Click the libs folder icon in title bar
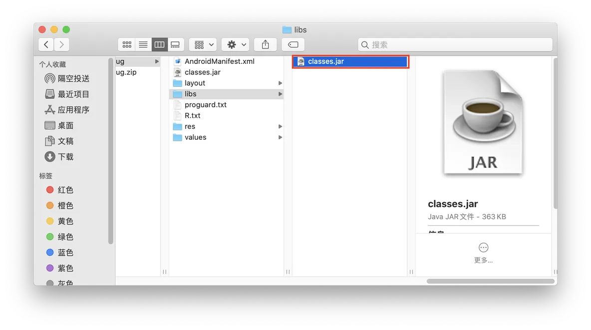The image size is (591, 330). tap(287, 29)
